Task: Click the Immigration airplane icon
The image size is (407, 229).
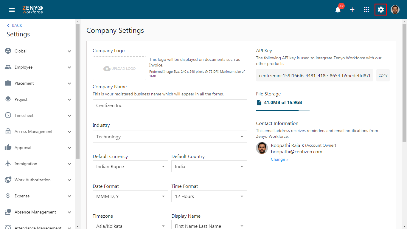Action: tap(8, 163)
